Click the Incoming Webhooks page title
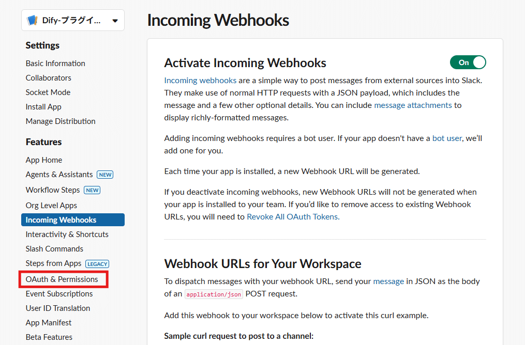The width and height of the screenshot is (525, 345). 218,20
